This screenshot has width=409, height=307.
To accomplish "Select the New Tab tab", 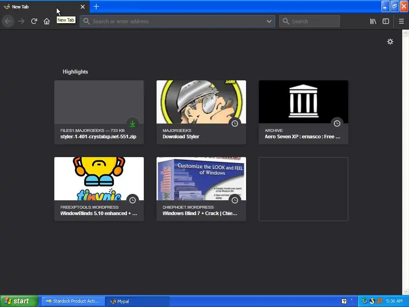I will (44, 6).
